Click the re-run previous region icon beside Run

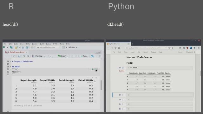[x=92, y=56]
